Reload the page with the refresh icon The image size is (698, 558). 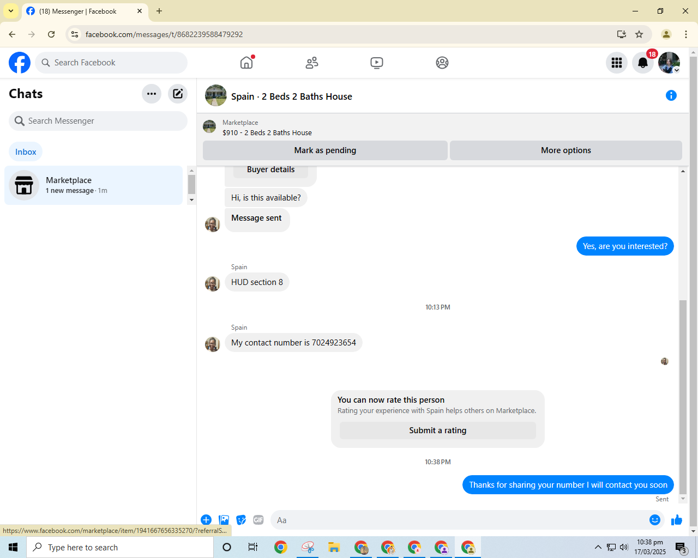point(51,34)
